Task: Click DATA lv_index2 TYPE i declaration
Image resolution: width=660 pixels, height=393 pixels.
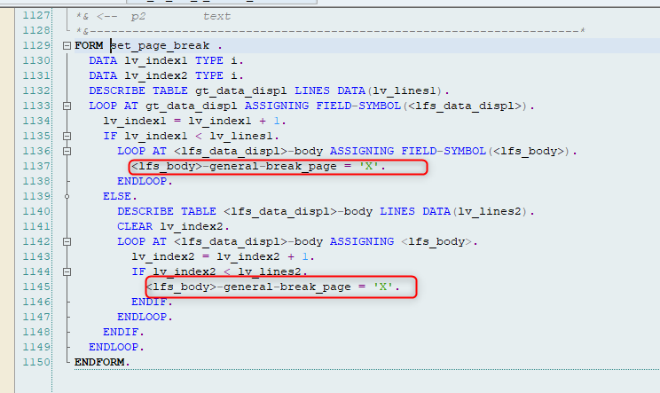Action: pos(165,75)
